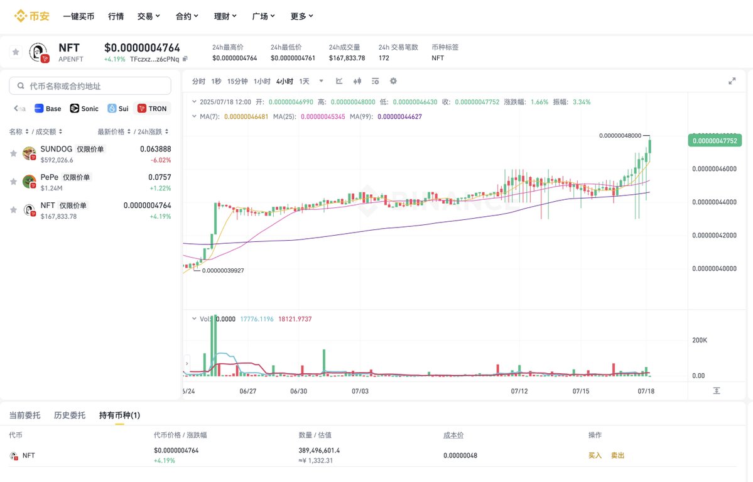This screenshot has height=482, width=753.
Task: Collapse the Vol indicator legend chevron
Action: click(x=194, y=319)
